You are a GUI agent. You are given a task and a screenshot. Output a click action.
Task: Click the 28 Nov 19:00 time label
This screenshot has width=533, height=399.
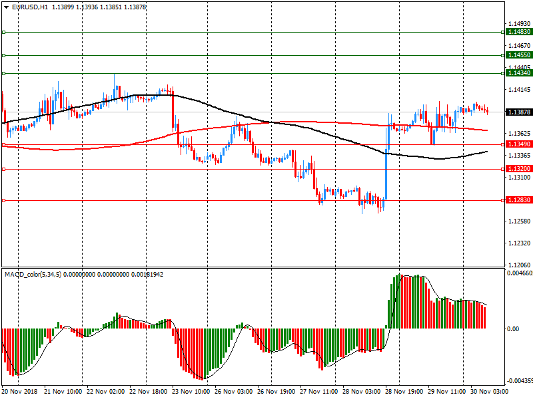click(402, 392)
